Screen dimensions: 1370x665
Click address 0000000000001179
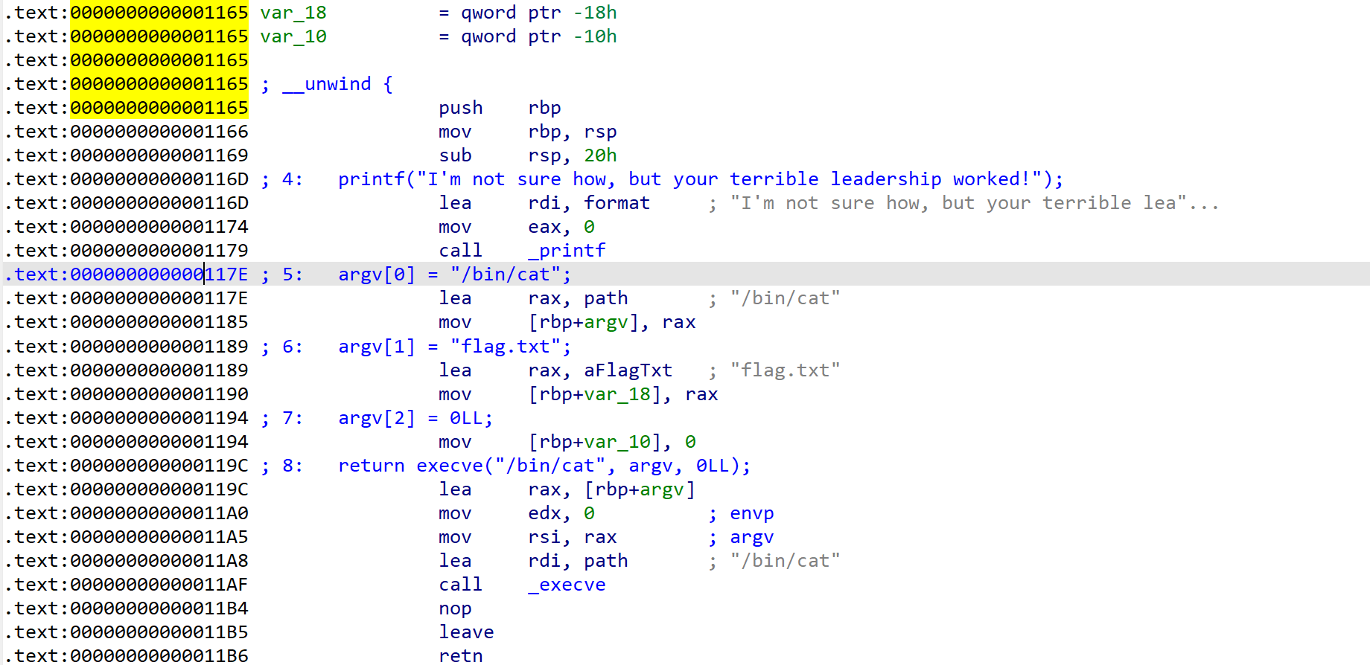coord(159,251)
